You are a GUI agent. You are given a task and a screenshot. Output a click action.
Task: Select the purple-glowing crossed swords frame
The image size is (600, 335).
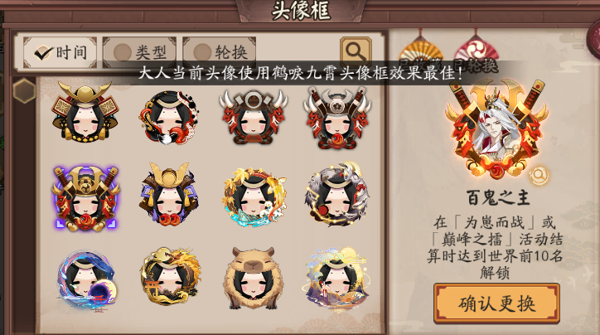coord(85,198)
